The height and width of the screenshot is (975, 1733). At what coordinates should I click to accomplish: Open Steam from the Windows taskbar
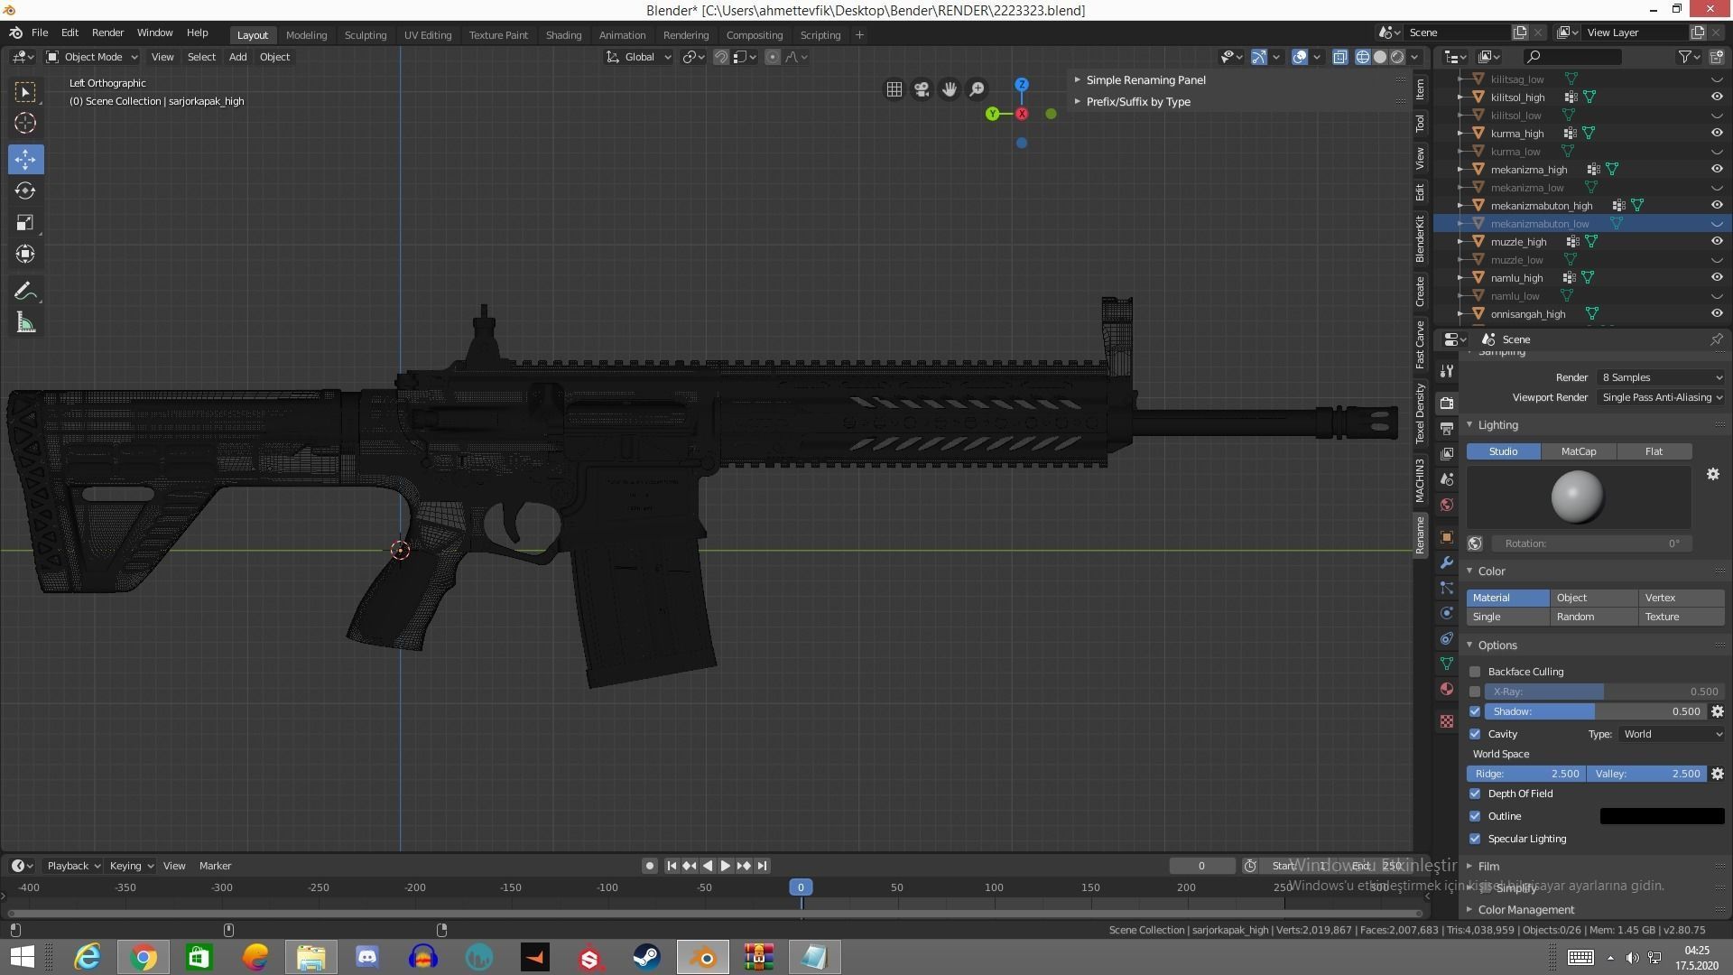(x=646, y=957)
